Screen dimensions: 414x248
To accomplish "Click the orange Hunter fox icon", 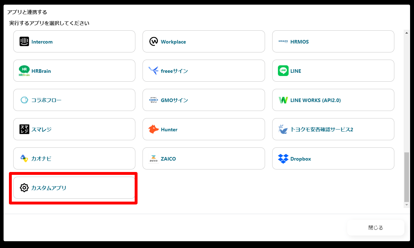I will pyautogui.click(x=153, y=129).
